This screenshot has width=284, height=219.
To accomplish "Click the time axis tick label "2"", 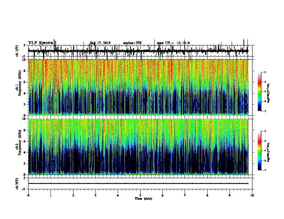I will [73, 195].
